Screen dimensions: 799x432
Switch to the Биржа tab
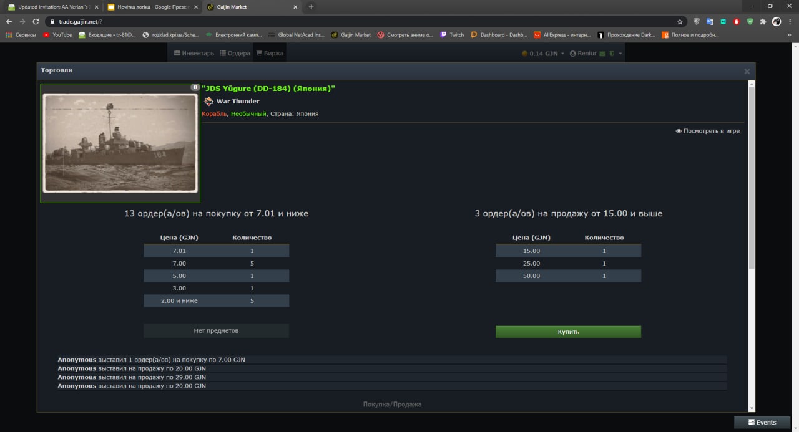coord(270,54)
